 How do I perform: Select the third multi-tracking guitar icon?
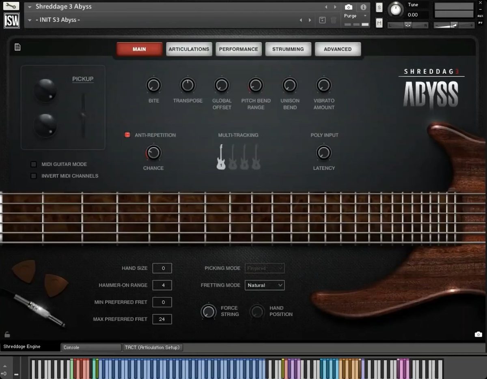click(244, 157)
